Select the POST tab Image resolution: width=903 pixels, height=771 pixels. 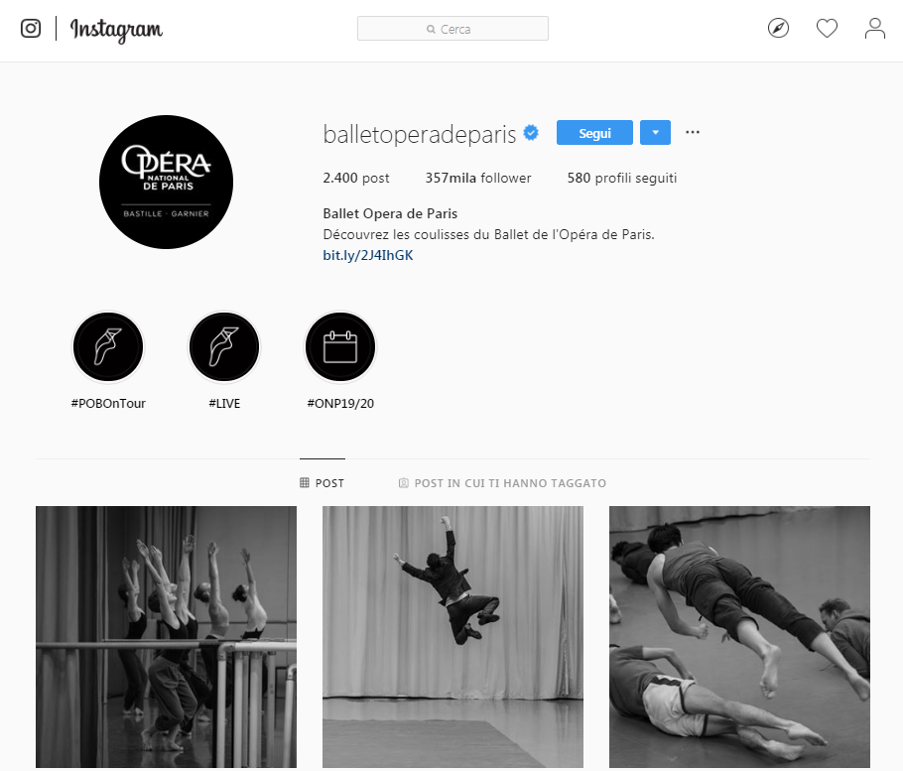[x=322, y=483]
